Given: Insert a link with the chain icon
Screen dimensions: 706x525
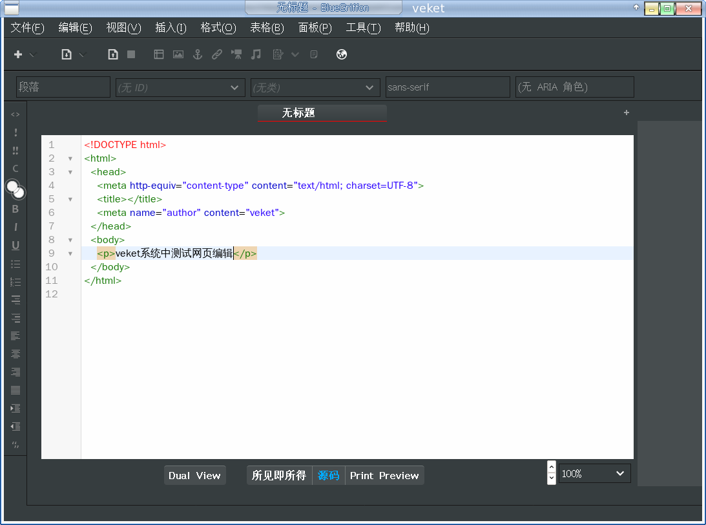Looking at the screenshot, I should point(217,54).
